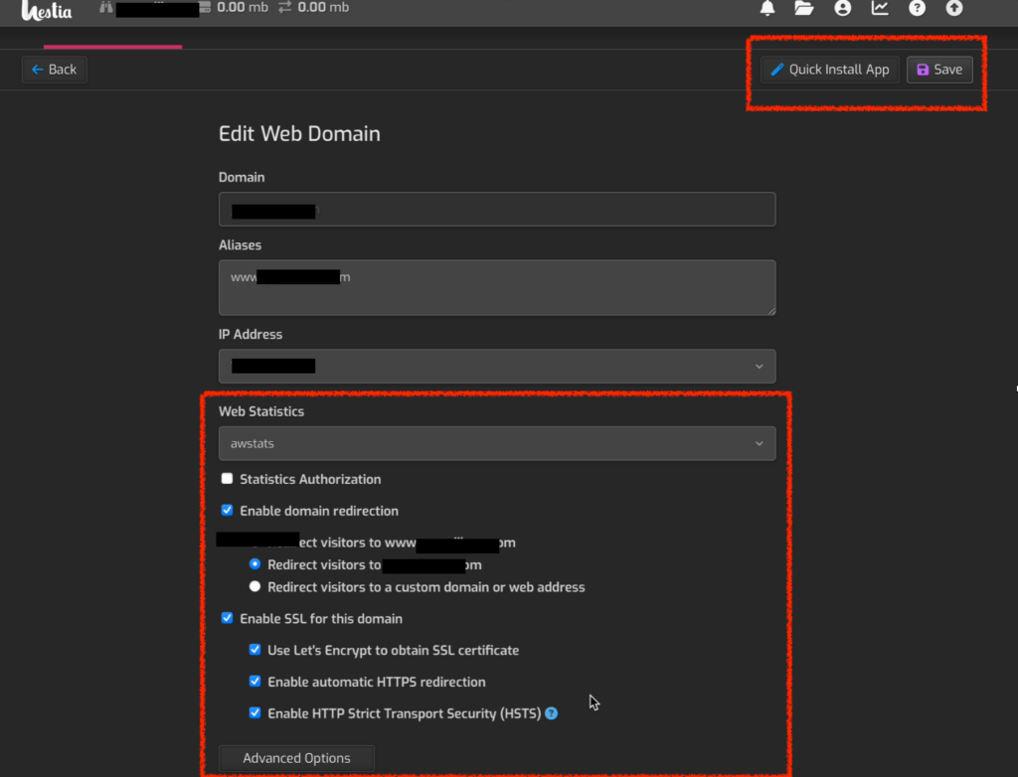Open the File Manager folder icon
The image size is (1018, 777).
point(804,8)
